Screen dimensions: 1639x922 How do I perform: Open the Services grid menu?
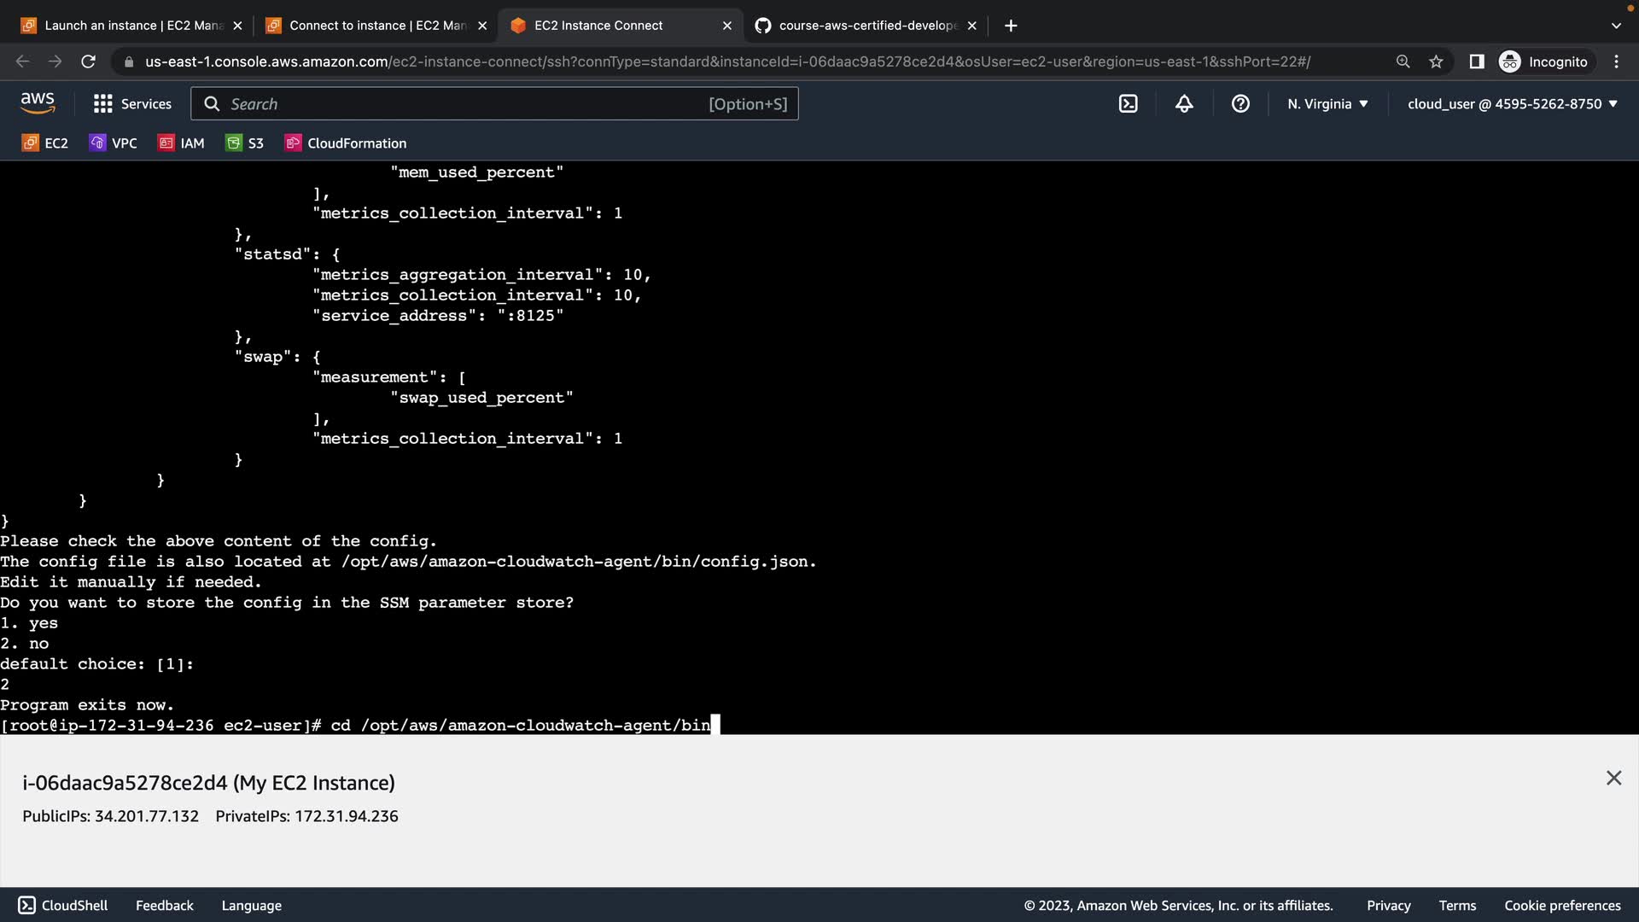[132, 104]
